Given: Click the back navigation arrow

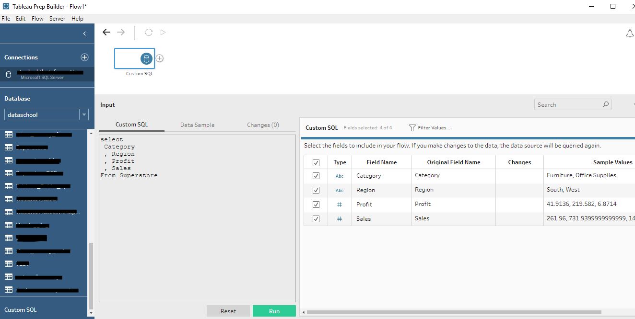Looking at the screenshot, I should tap(106, 32).
